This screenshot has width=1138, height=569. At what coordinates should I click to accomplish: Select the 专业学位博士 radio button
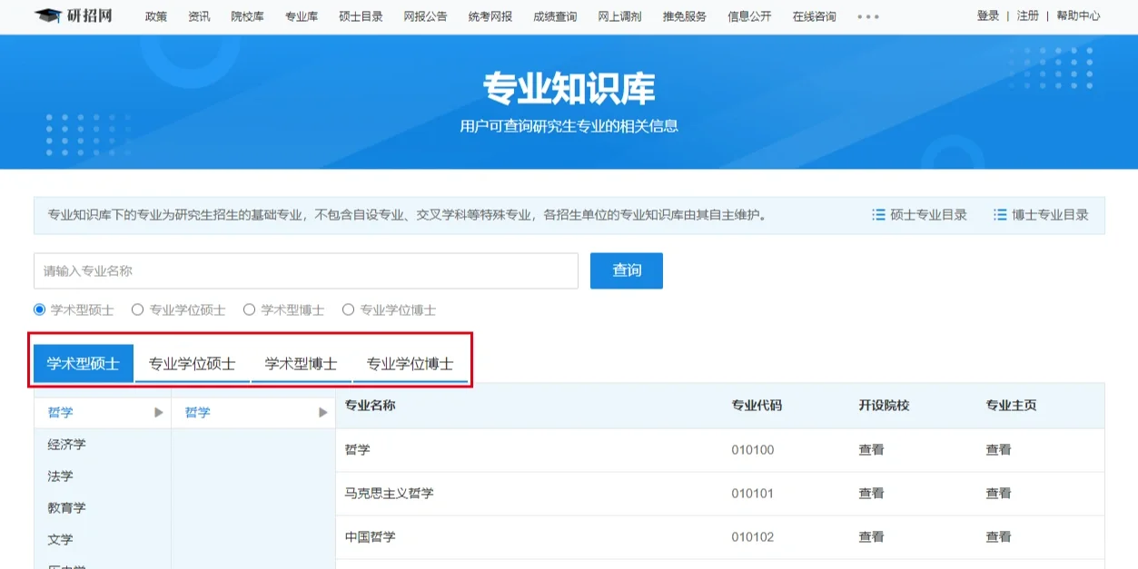347,309
